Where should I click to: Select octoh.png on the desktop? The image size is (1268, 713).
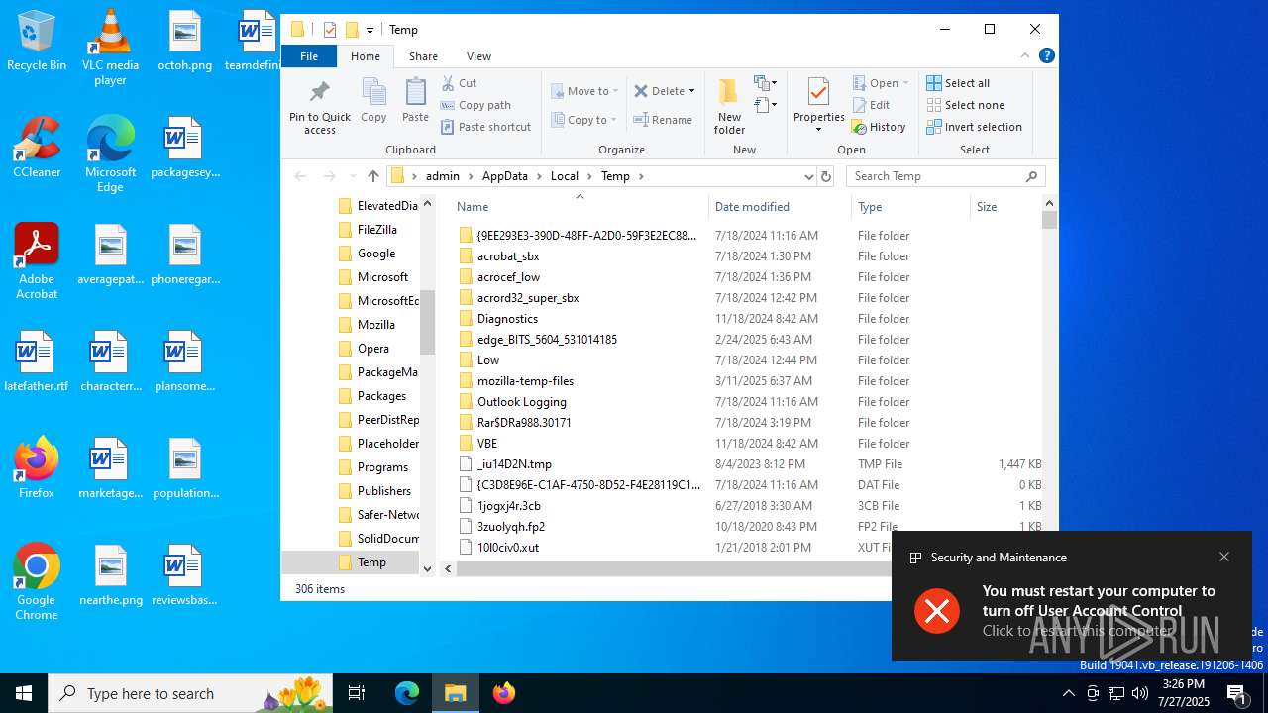[x=184, y=42]
